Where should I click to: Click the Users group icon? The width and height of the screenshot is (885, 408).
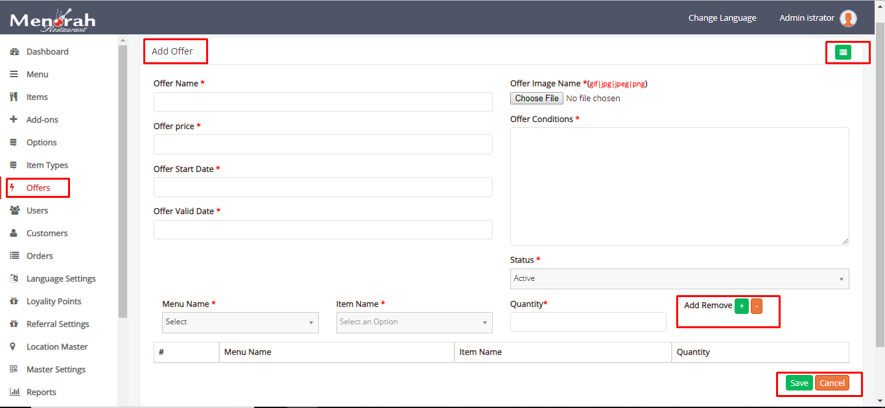click(14, 211)
